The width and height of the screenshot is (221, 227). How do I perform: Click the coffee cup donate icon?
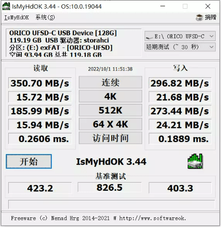pos(199,17)
